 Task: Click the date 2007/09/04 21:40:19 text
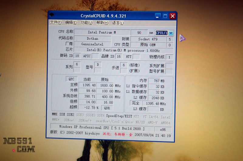pyautogui.click(x=152, y=135)
